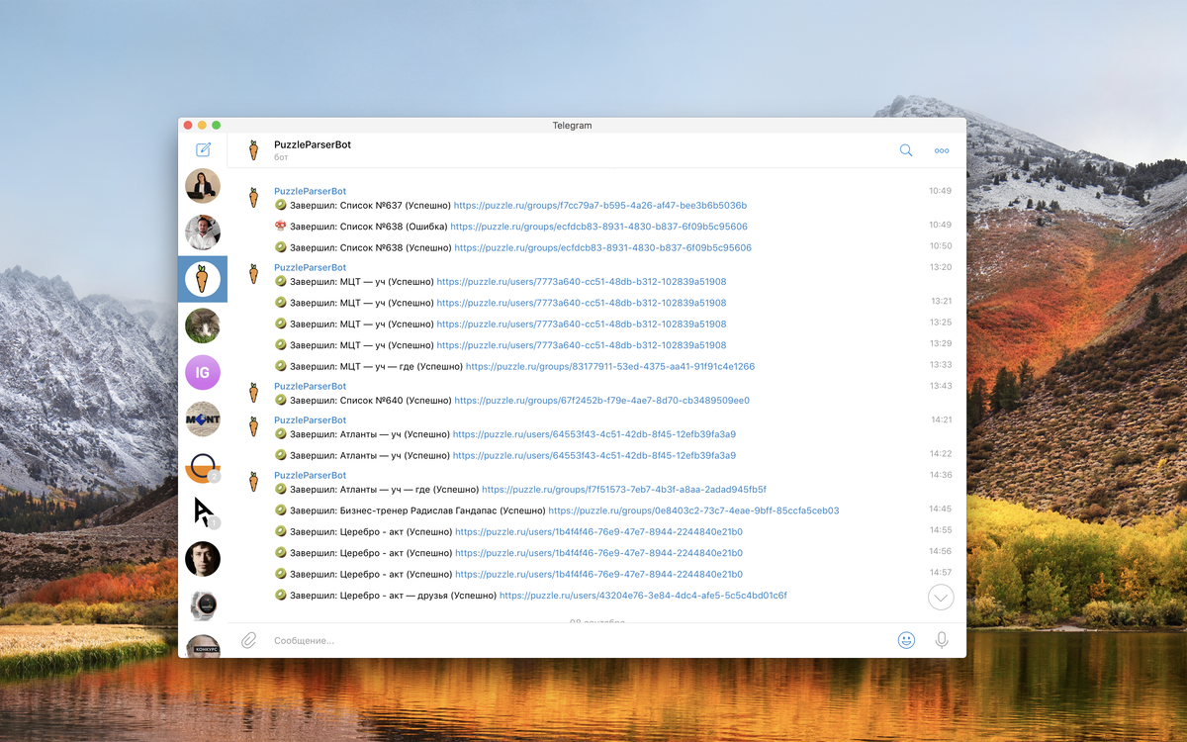
Task: Click the 'Завершил: Список №638 (Ошибка)' message text
Action: click(368, 227)
